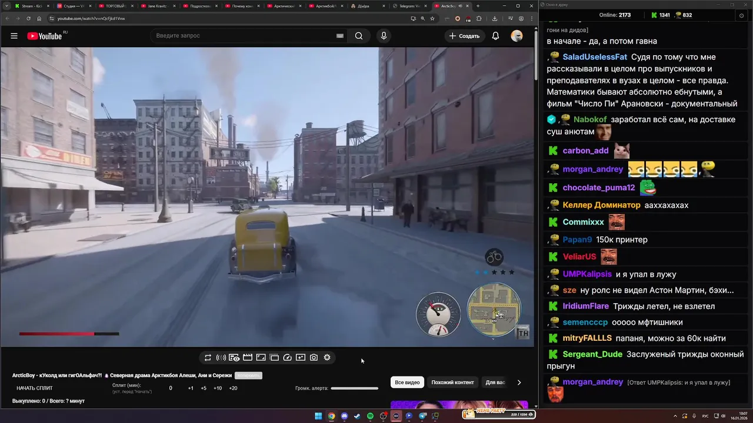Open YouTube notifications bell

pos(495,36)
